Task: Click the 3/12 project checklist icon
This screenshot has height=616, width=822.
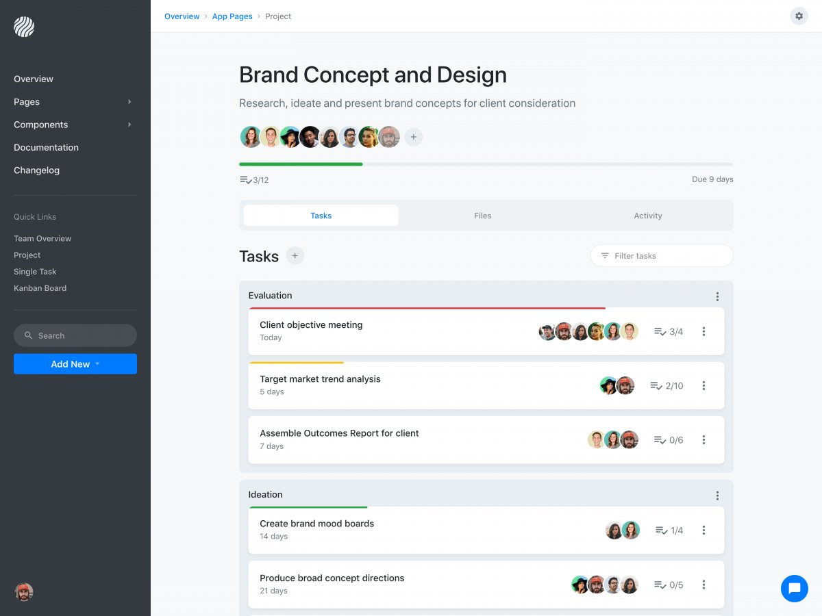Action: pos(245,180)
